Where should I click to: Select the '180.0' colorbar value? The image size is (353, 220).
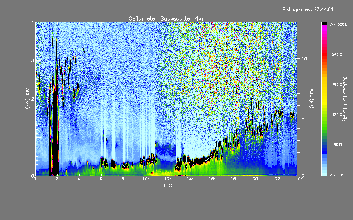click(337, 84)
